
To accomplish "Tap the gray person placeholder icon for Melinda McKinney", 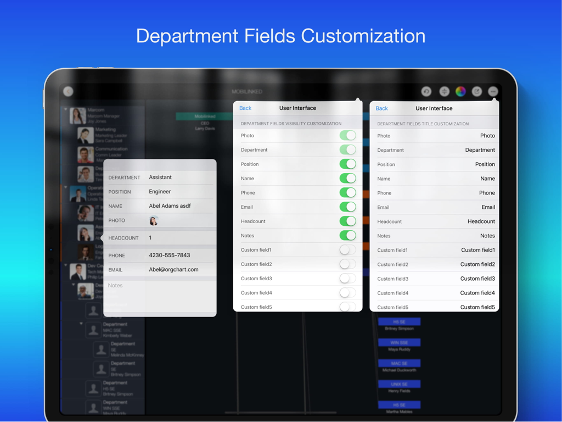I will point(102,348).
